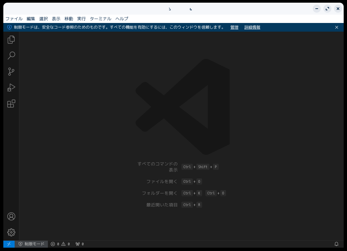This screenshot has width=347, height=251.
Task: Open the ヘルプ menu
Action: pos(122,19)
